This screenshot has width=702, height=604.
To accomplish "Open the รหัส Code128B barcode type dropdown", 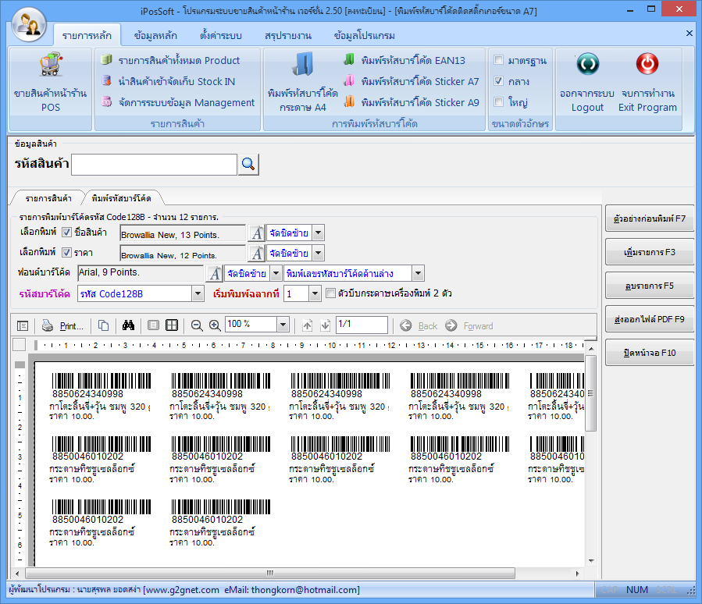I will pos(198,294).
